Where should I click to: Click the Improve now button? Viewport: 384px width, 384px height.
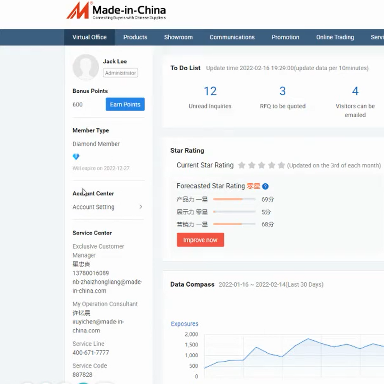[200, 240]
